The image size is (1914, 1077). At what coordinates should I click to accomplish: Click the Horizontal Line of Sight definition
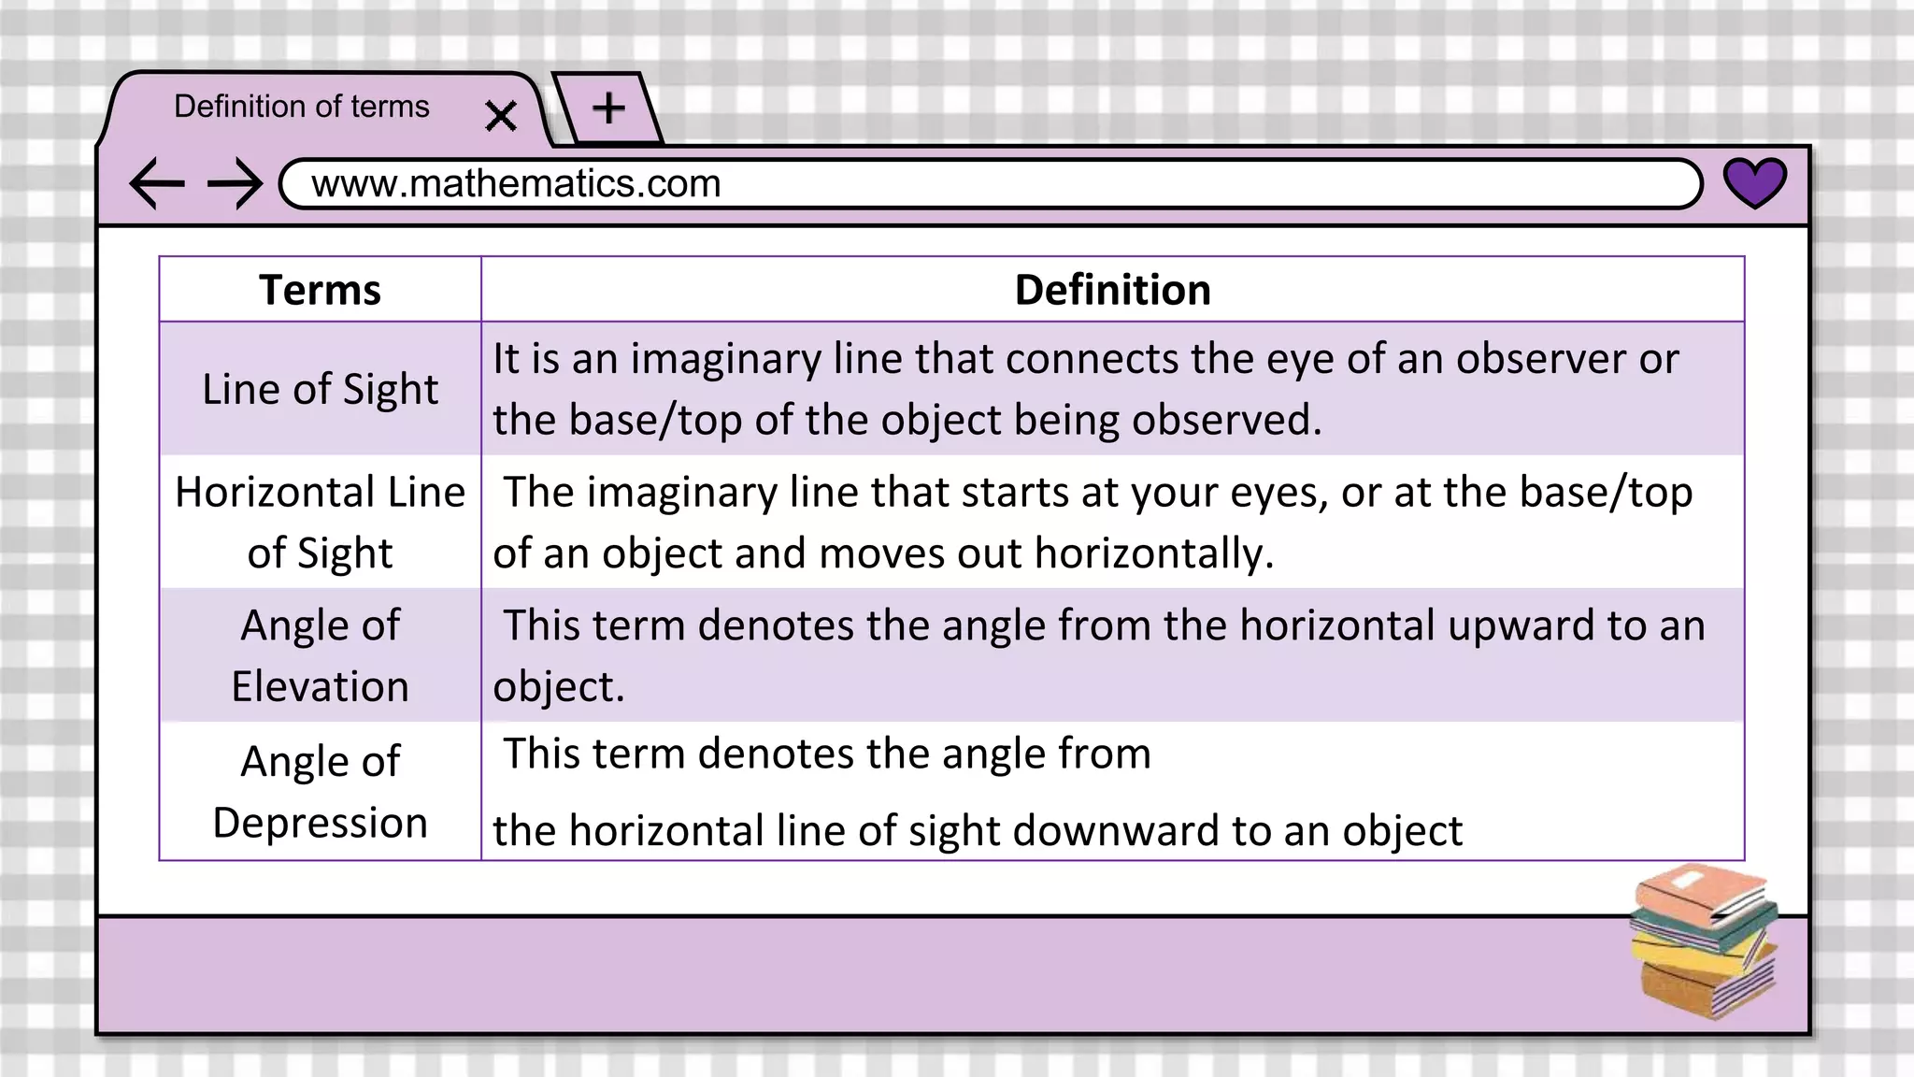click(1093, 522)
